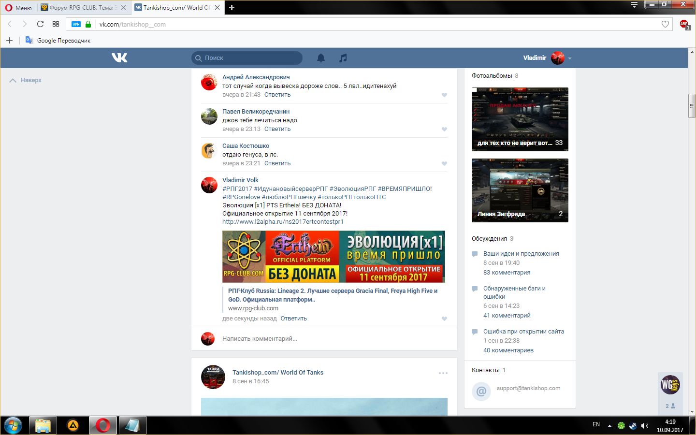Open the Фотоальбомы section header

[492, 76]
